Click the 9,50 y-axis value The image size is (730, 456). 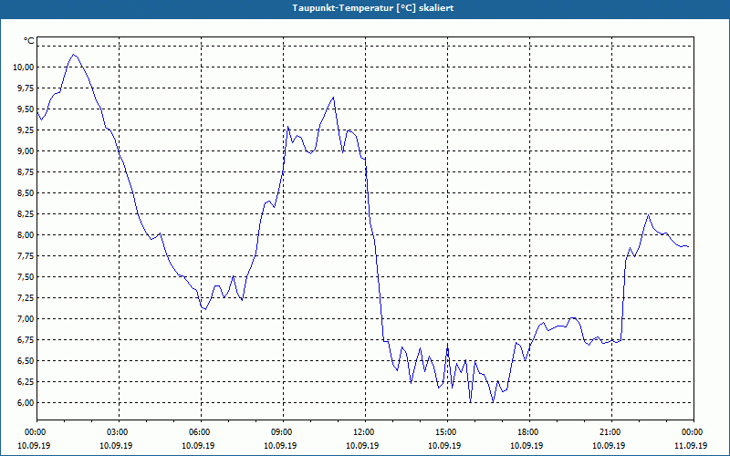pyautogui.click(x=25, y=109)
